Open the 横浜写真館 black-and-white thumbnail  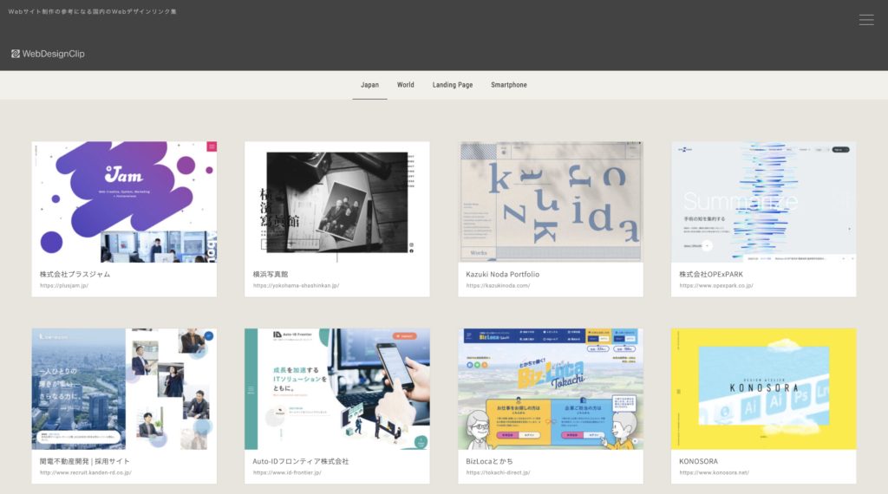(x=337, y=201)
